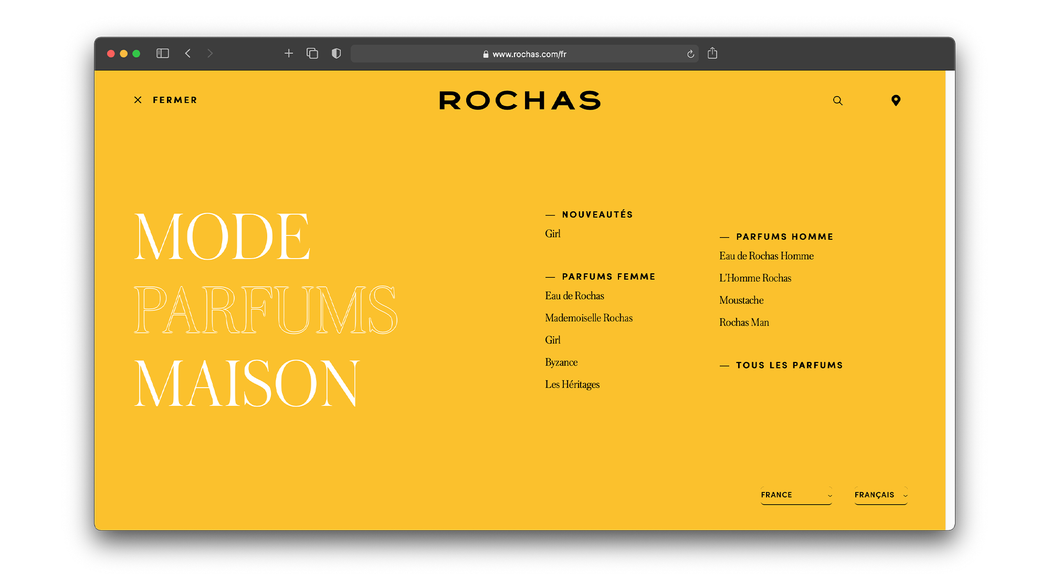Select MAISON menu category
Screen dimensions: 1050x575
click(247, 384)
